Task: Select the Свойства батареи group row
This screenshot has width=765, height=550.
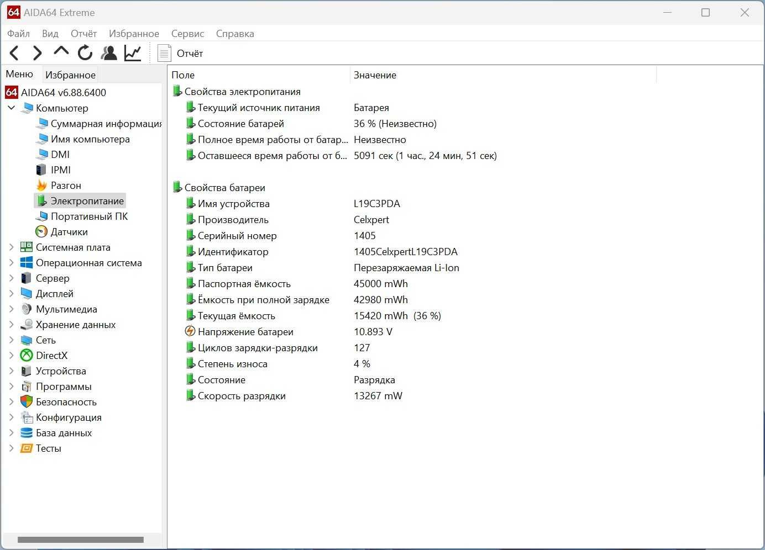Action: click(218, 188)
